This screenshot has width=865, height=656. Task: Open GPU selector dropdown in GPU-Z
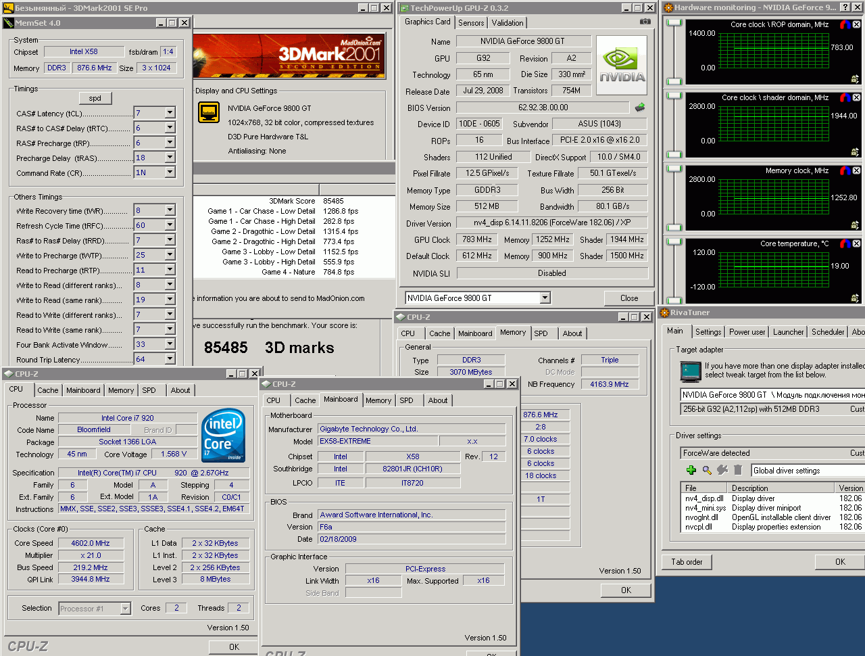545,298
